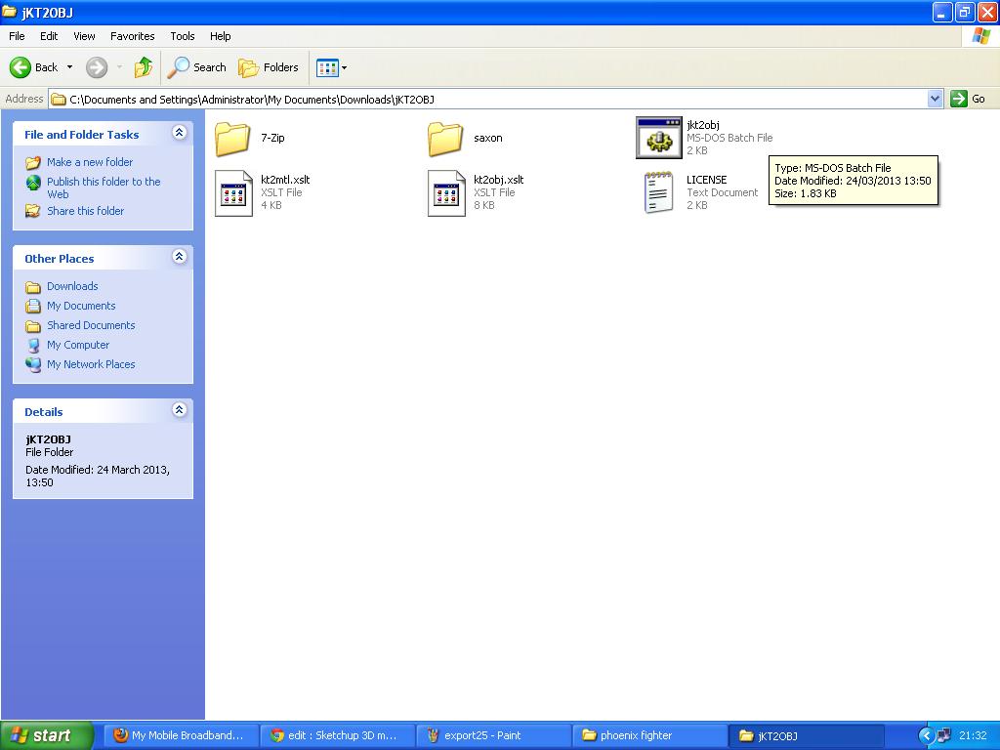Switch to My Mobile Broadband taskbar button
The image size is (1000, 750).
coord(181,735)
